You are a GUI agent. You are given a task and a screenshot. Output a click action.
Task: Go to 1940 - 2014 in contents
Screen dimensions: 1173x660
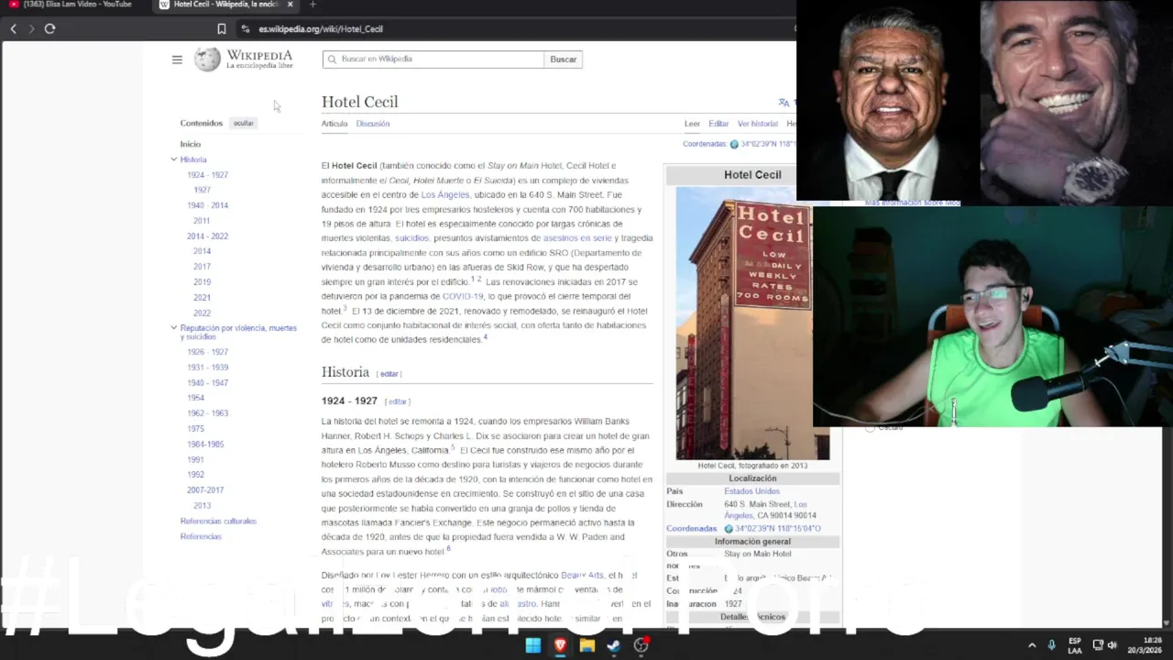(x=207, y=205)
